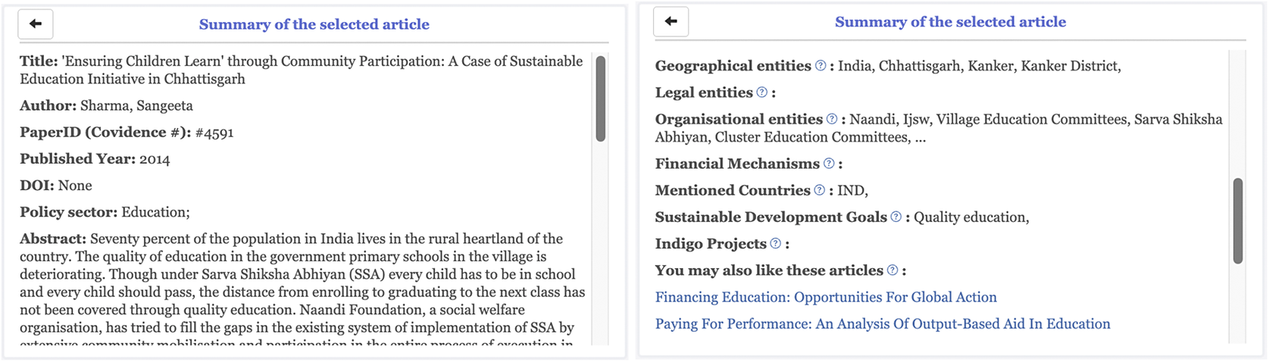Expand the ellipsis after Cluster Education Committees

click(x=920, y=138)
